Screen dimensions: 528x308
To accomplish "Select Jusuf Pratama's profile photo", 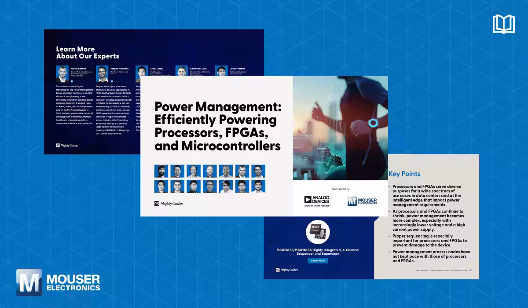I will [221, 71].
